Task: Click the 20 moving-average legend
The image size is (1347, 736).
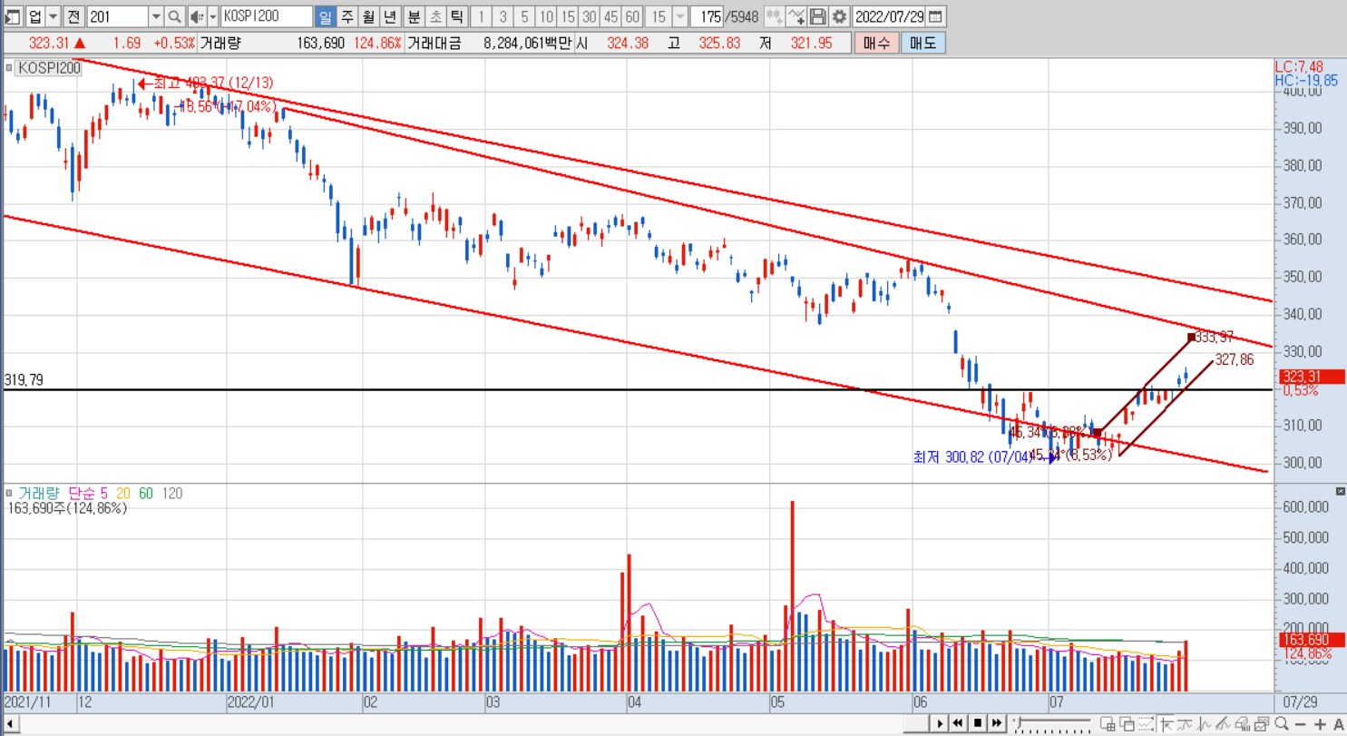Action: click(122, 493)
